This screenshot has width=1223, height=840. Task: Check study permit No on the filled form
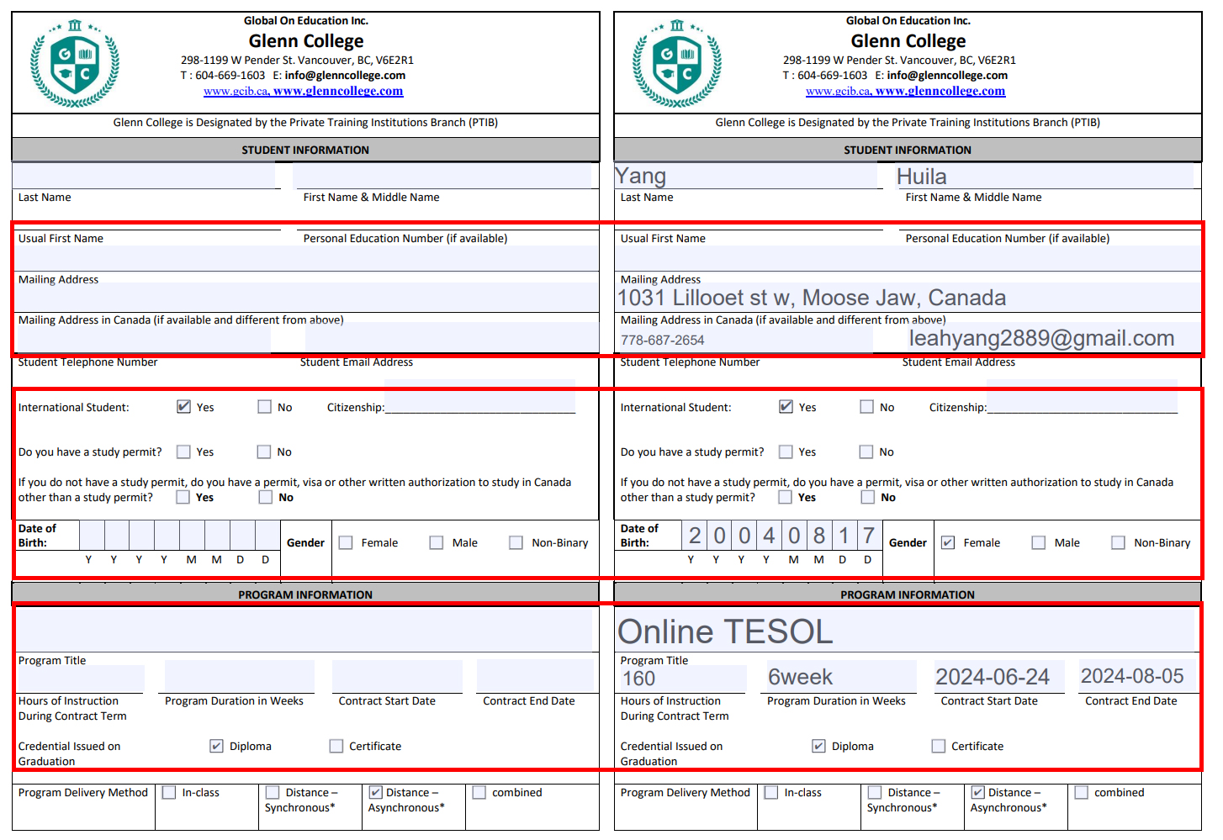[866, 452]
